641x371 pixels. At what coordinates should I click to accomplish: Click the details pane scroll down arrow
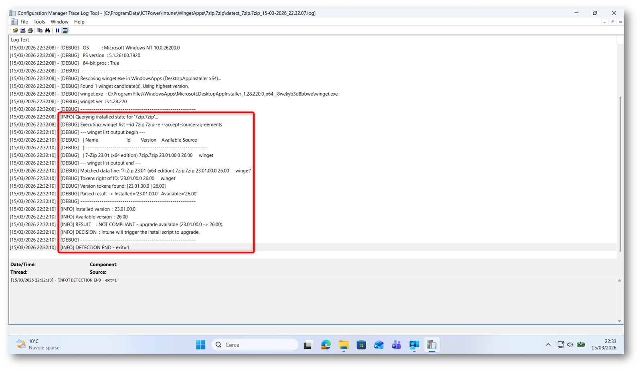(x=619, y=321)
